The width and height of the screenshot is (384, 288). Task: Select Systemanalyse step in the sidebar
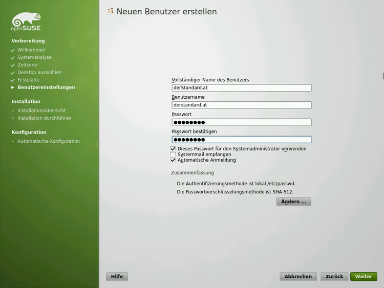click(x=34, y=58)
